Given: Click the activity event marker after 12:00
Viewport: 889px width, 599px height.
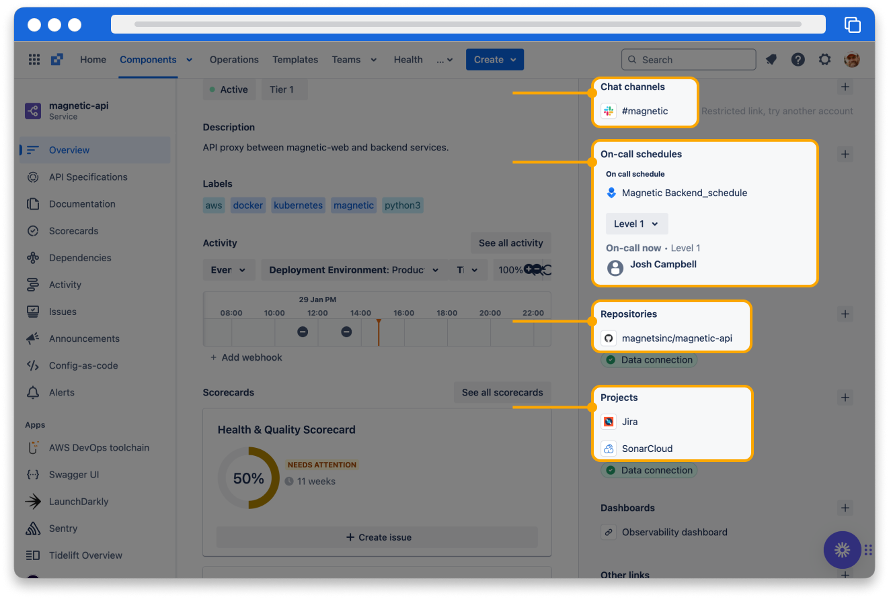Looking at the screenshot, I should (346, 332).
